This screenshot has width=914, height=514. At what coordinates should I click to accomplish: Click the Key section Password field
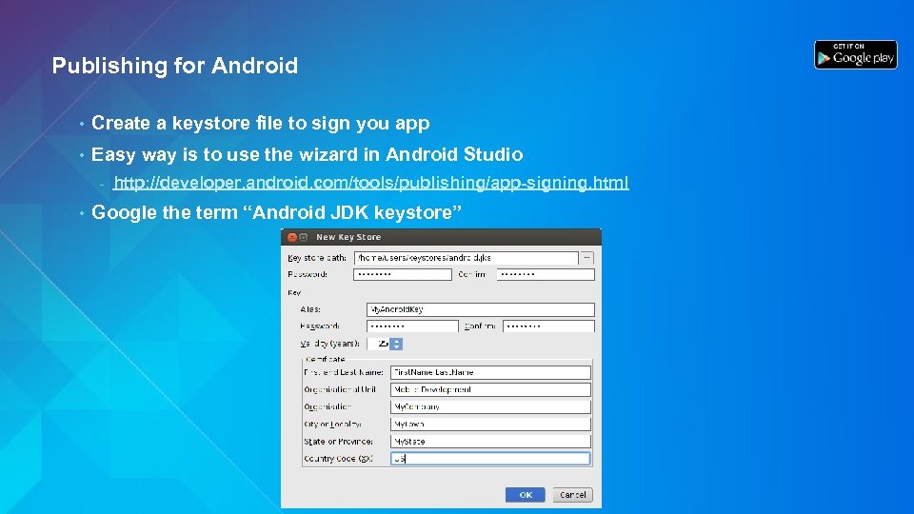[412, 326]
